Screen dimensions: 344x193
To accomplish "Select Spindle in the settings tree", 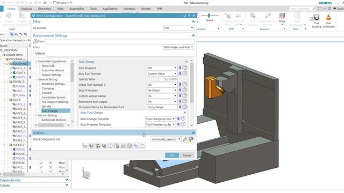I will click(x=47, y=106).
